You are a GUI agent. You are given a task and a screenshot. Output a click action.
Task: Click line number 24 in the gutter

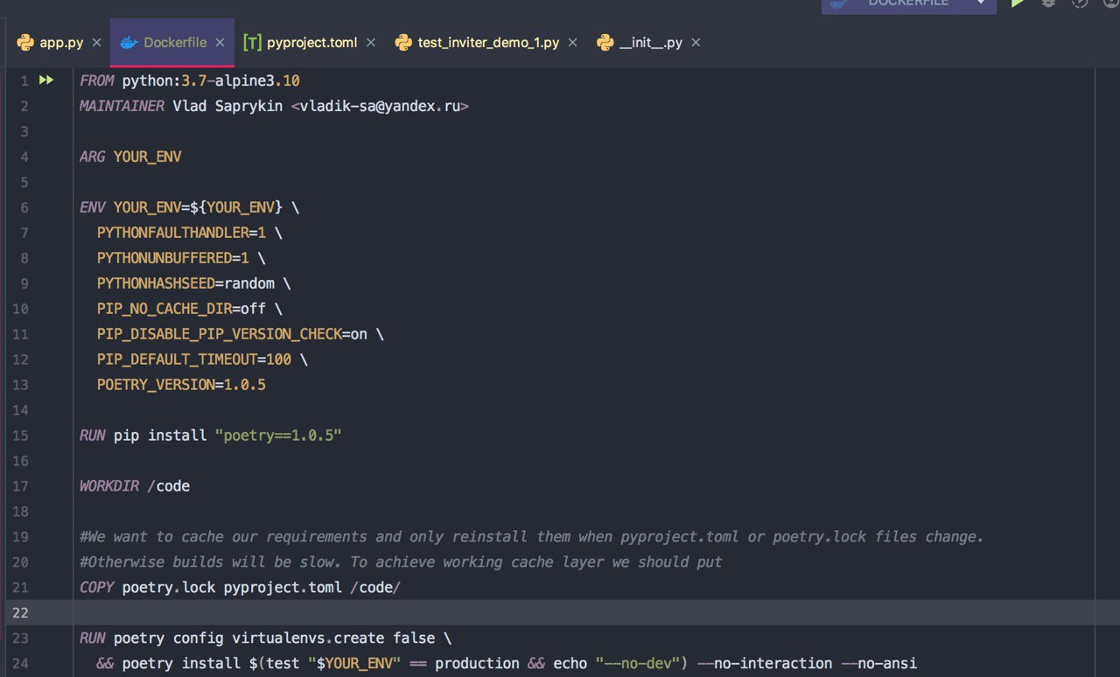coord(20,663)
